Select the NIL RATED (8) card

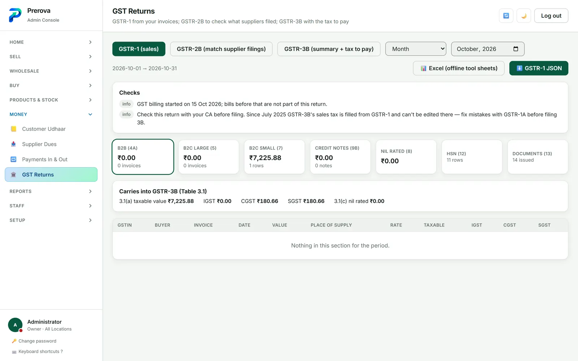pyautogui.click(x=406, y=157)
